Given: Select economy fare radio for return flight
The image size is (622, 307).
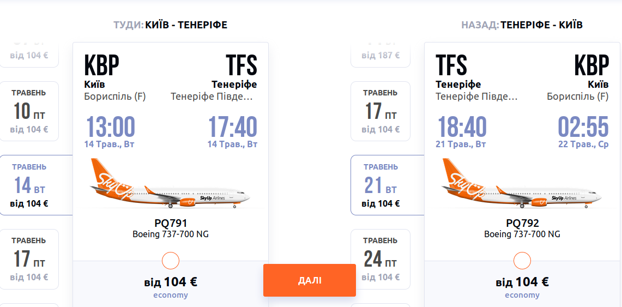Looking at the screenshot, I should [x=522, y=261].
